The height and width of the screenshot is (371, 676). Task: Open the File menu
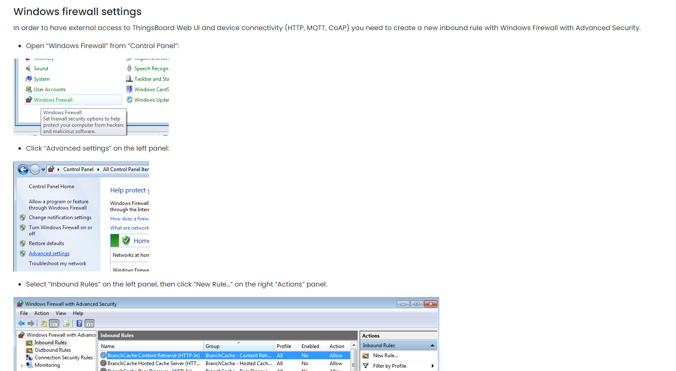[x=24, y=313]
